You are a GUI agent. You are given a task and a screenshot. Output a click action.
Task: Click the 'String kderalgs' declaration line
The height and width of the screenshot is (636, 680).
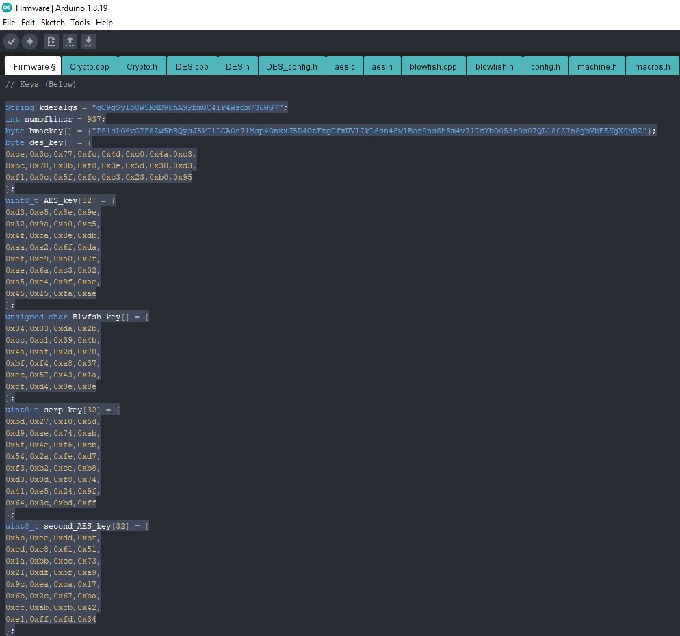coord(146,107)
